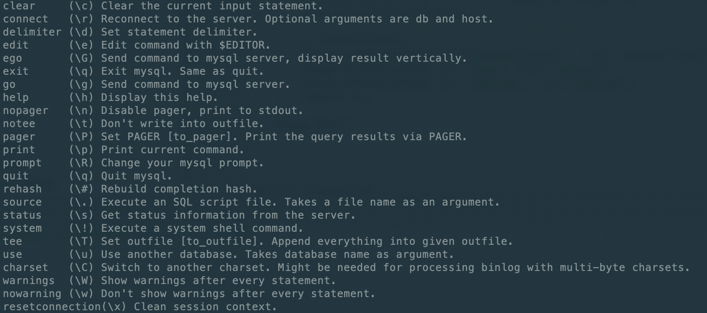Image resolution: width=707 pixels, height=313 pixels.
Task: Click the "nopager" command name
Action: (25, 111)
